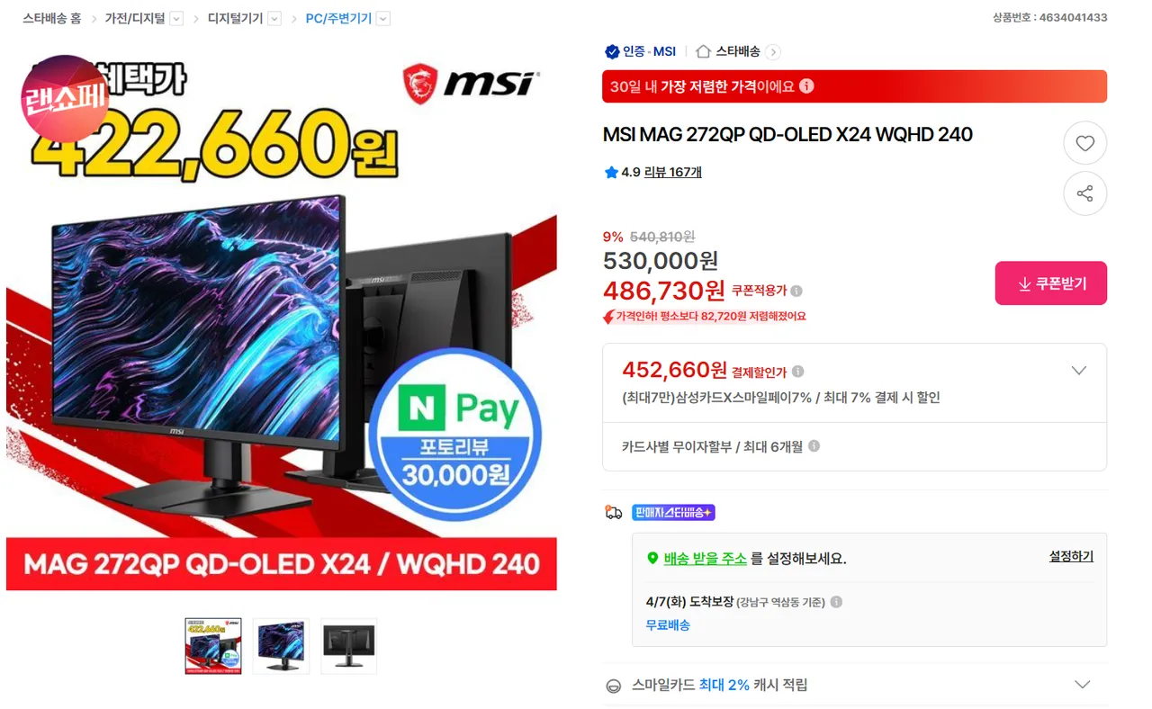Viewport: 1152px width, 709px height.
Task: Open the 인증 MSI brand link
Action: (x=640, y=52)
